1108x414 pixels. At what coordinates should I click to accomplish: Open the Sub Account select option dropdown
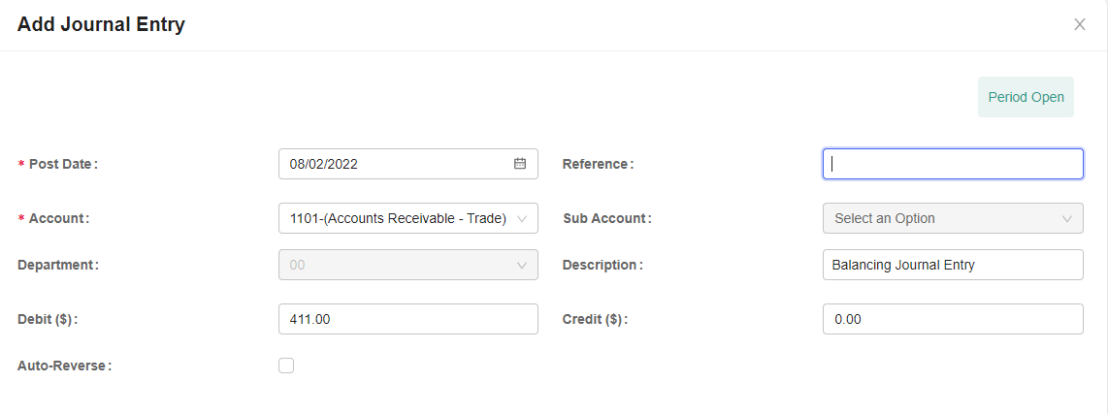click(x=953, y=218)
